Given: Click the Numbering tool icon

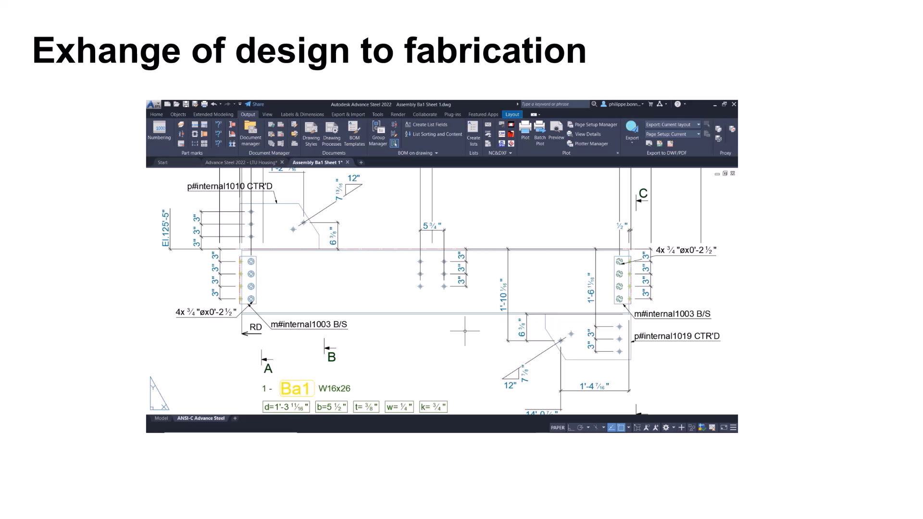Looking at the screenshot, I should 159,128.
